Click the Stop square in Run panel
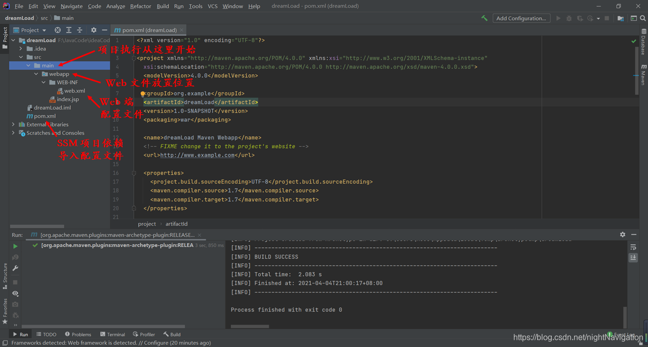 coord(15,282)
